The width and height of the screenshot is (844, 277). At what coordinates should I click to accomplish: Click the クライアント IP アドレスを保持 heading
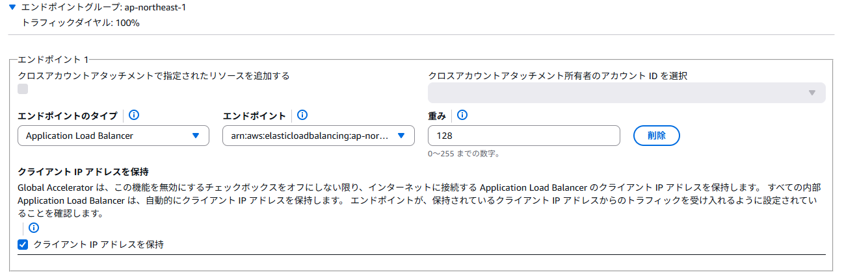pos(84,172)
